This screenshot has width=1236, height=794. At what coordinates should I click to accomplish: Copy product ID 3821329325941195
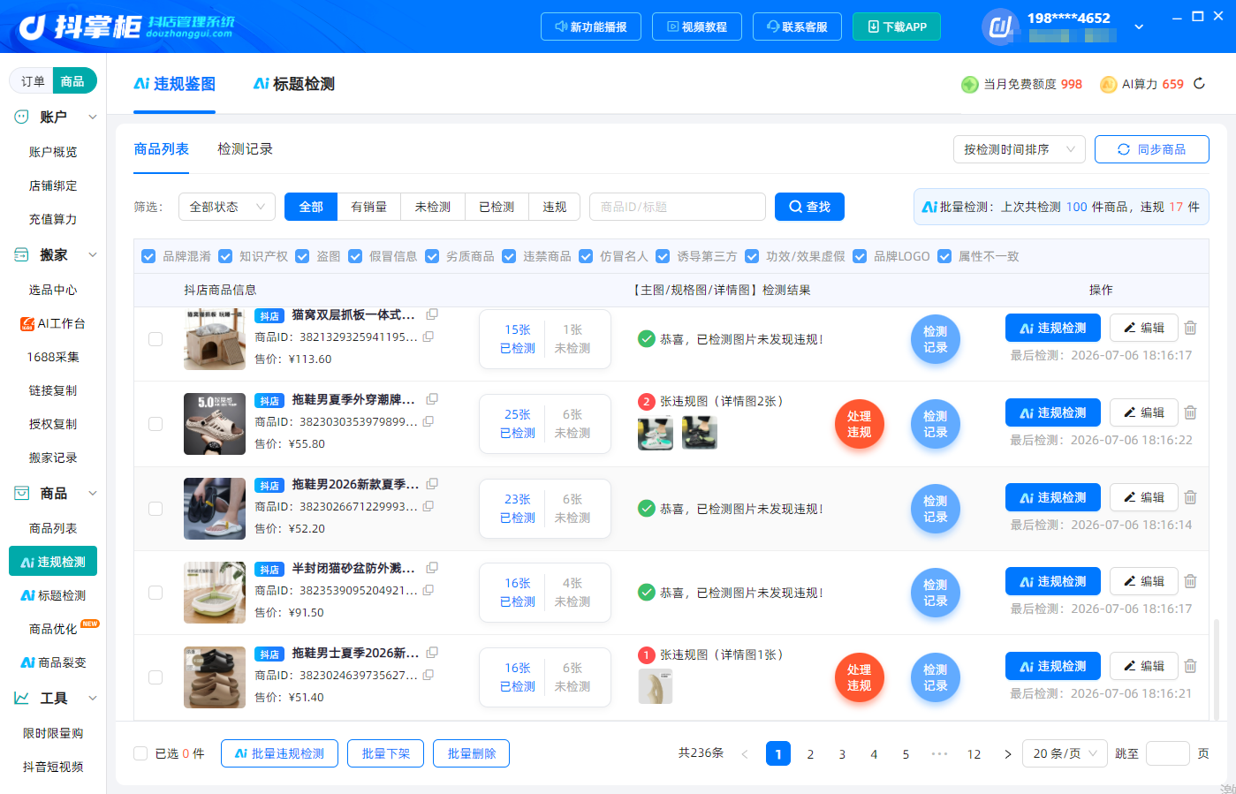click(x=428, y=337)
